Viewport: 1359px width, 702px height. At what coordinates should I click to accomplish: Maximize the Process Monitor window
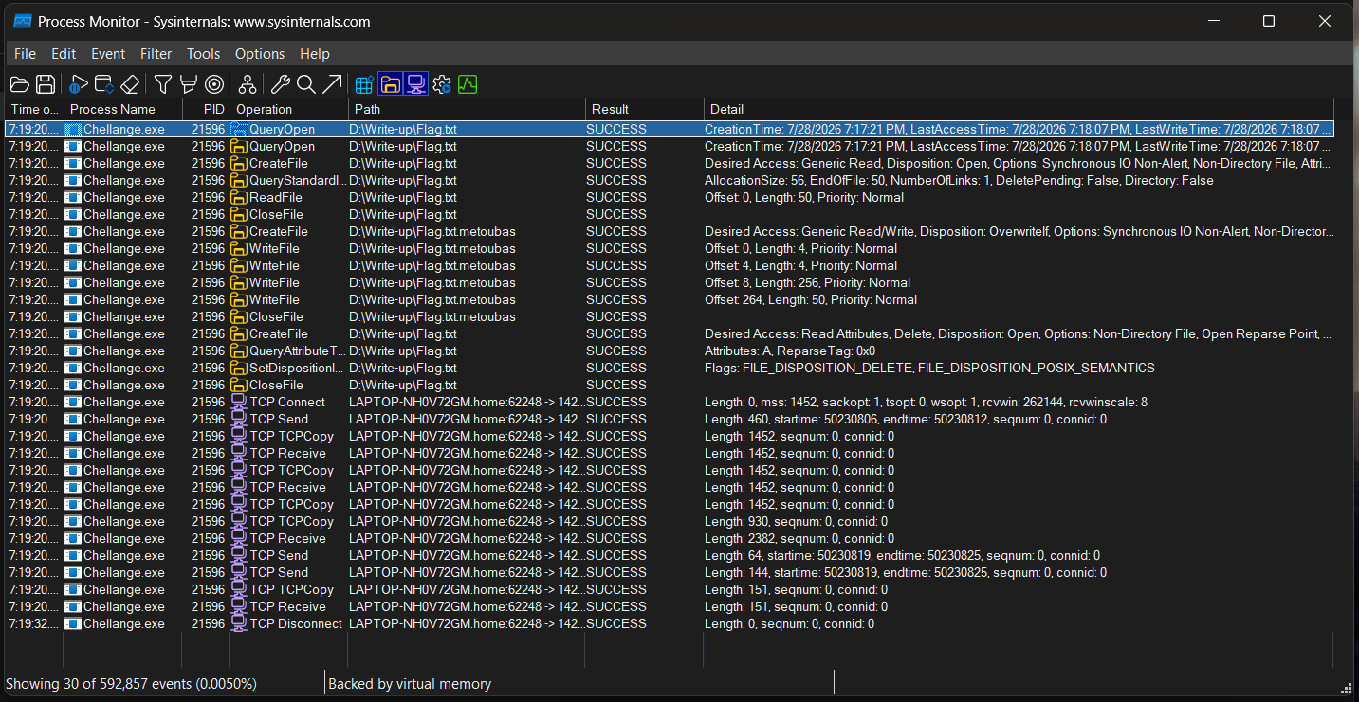pos(1269,21)
